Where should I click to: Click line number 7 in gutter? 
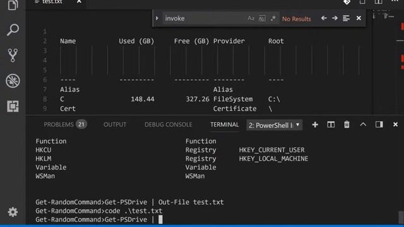45,90
